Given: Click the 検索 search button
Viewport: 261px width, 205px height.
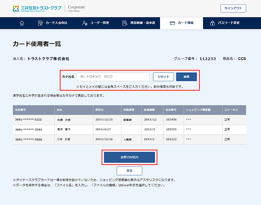Looking at the screenshot, I should (x=187, y=77).
